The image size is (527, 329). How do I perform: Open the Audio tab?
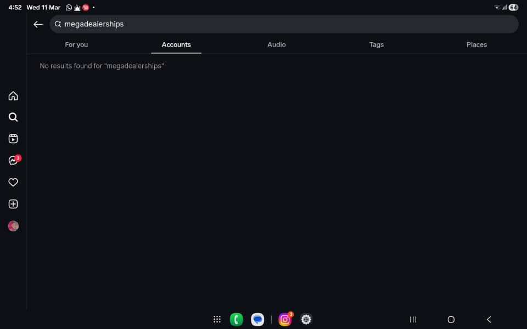pos(276,44)
